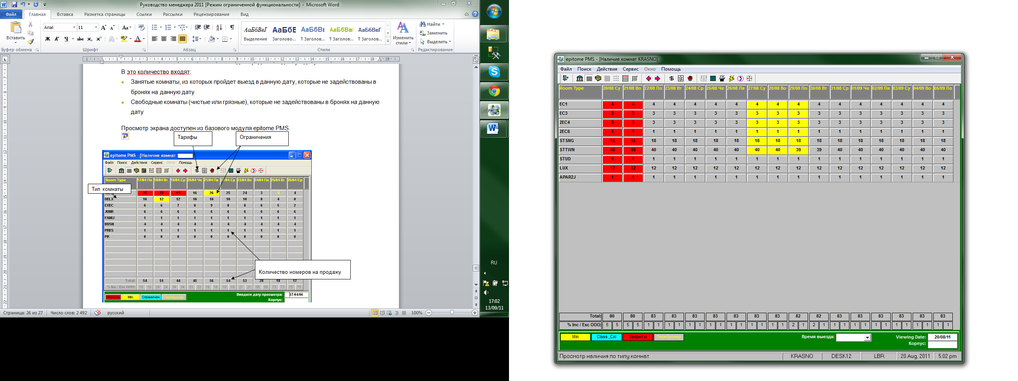Open Skype from the Windows taskbar
The width and height of the screenshot is (1018, 381).
coord(494,72)
